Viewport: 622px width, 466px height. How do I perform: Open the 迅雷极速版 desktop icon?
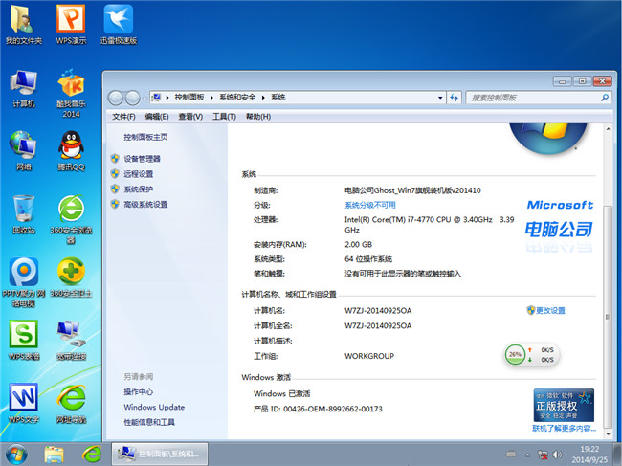119,25
